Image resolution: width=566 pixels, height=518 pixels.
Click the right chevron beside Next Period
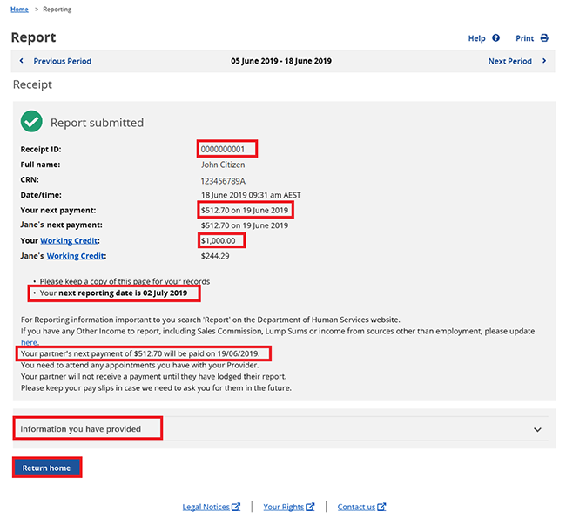544,62
